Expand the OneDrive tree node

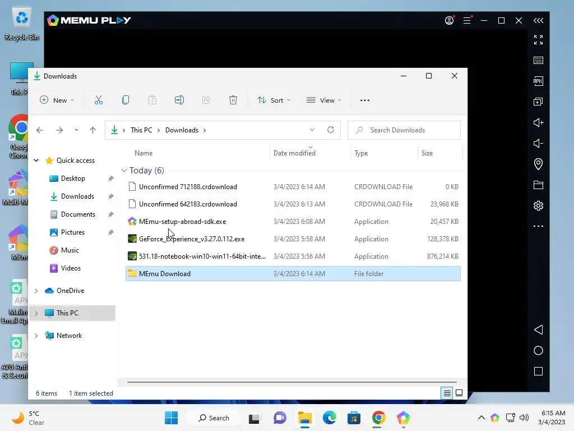[x=36, y=291]
